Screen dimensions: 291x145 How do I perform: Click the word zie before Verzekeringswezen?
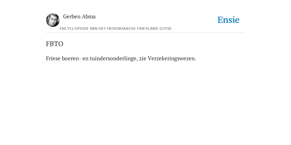[x=143, y=58]
